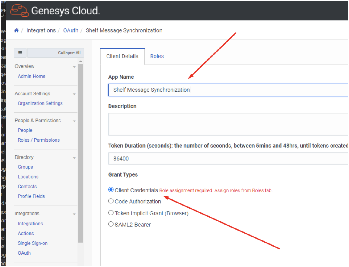
Task: Collapse the Directory section
Action: 74,158
